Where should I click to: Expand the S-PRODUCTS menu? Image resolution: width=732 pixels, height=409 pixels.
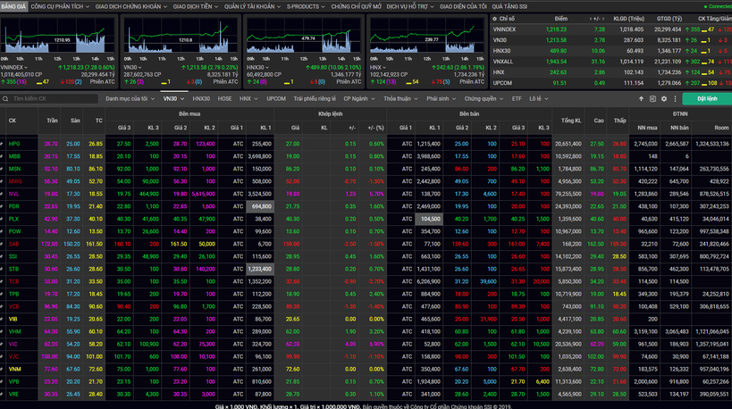306,6
